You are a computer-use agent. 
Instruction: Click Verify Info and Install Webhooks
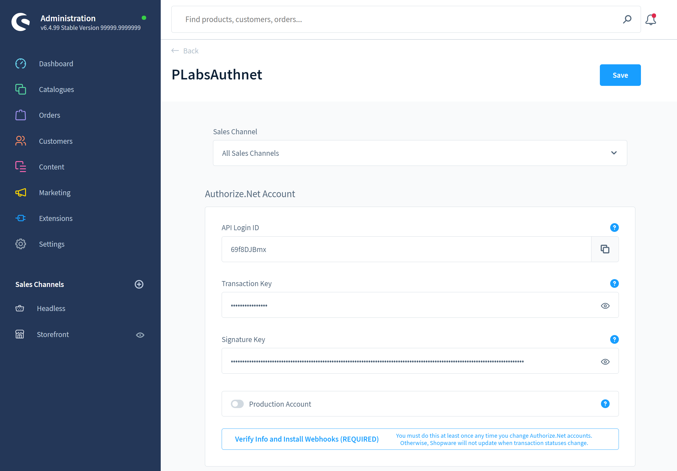coord(307,439)
